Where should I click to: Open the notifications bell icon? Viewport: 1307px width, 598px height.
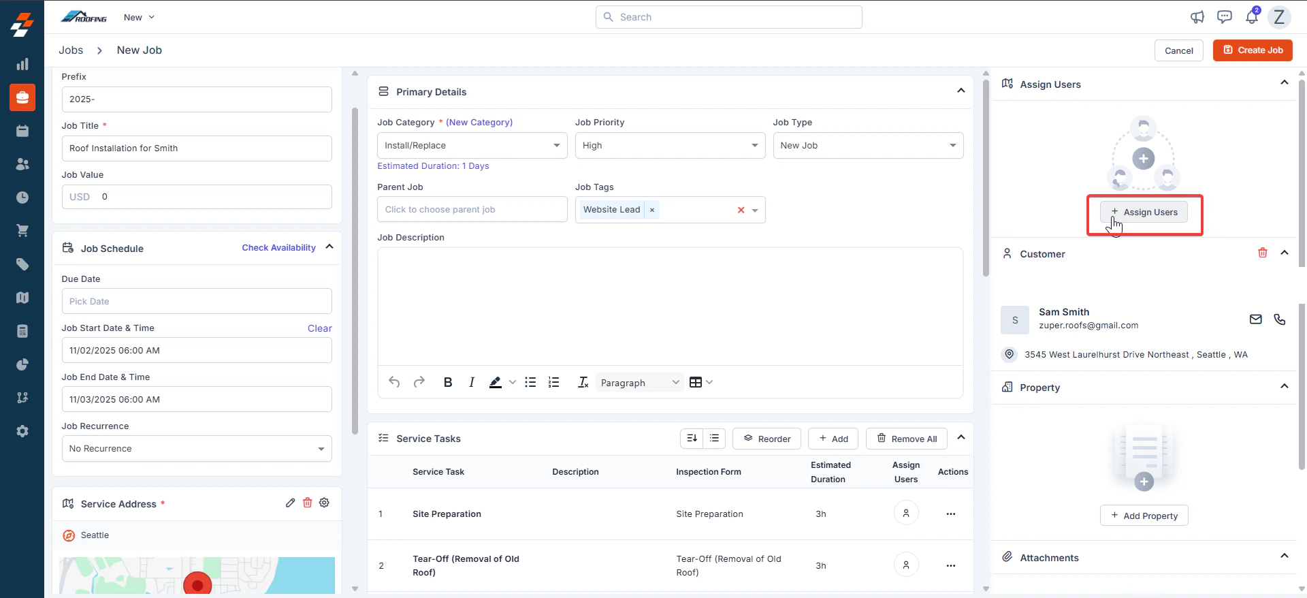click(1252, 17)
